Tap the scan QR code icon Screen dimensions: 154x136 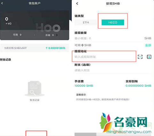click(x=140, y=57)
